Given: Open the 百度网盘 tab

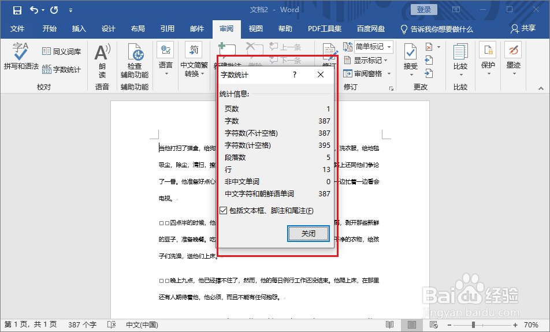Looking at the screenshot, I should click(371, 29).
